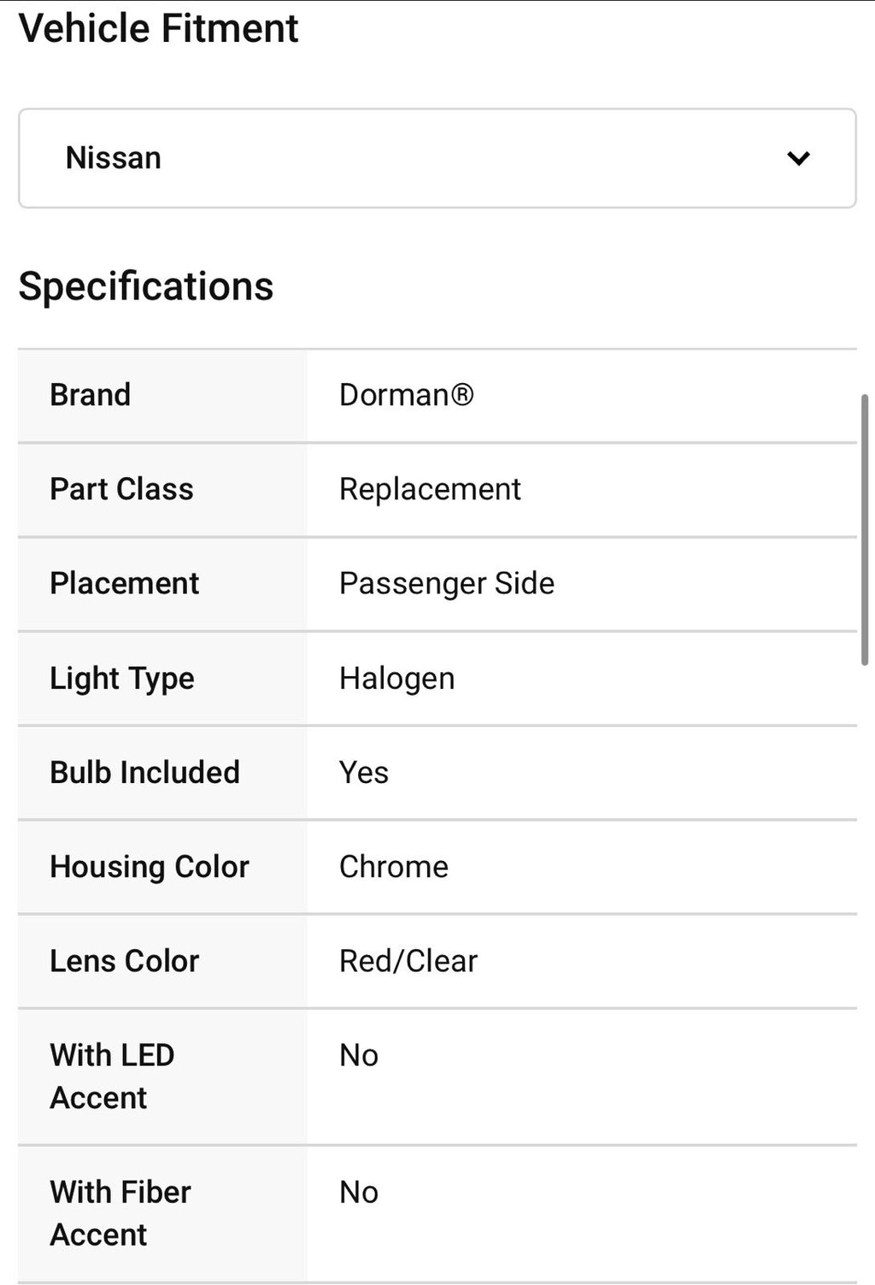Image resolution: width=875 pixels, height=1285 pixels.
Task: Click the Chrome housing color value
Action: point(394,866)
